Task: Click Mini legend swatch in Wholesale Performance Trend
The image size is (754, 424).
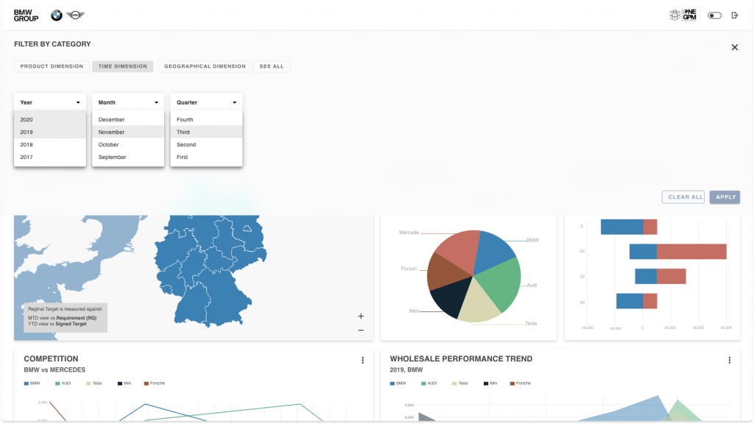Action: pos(486,384)
